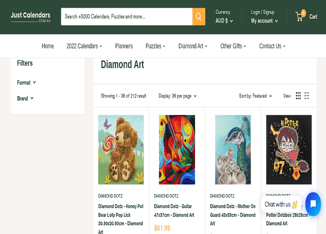Open the AUD $ currency dropdown
This screenshot has height=234, width=326.
click(x=224, y=21)
